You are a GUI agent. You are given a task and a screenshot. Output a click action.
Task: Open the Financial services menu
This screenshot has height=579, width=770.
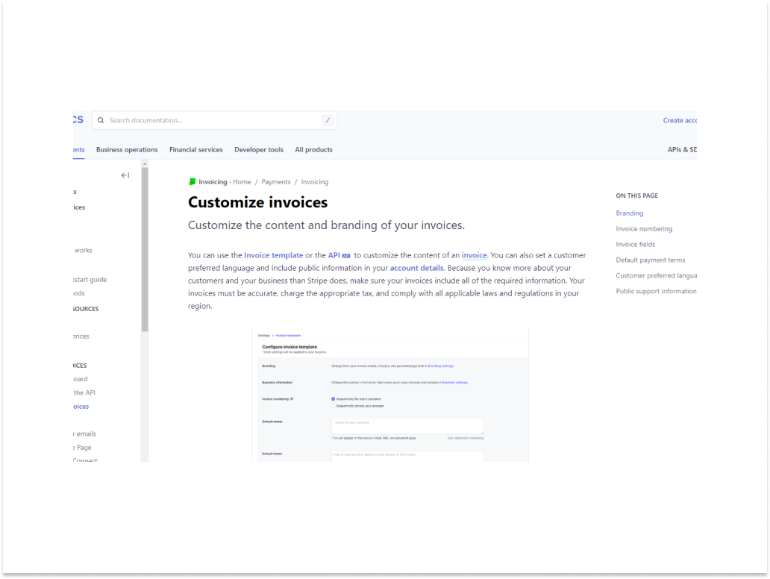[195, 149]
